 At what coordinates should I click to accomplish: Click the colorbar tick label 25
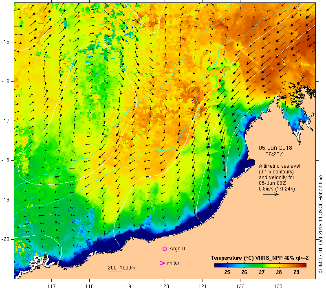[227, 272]
